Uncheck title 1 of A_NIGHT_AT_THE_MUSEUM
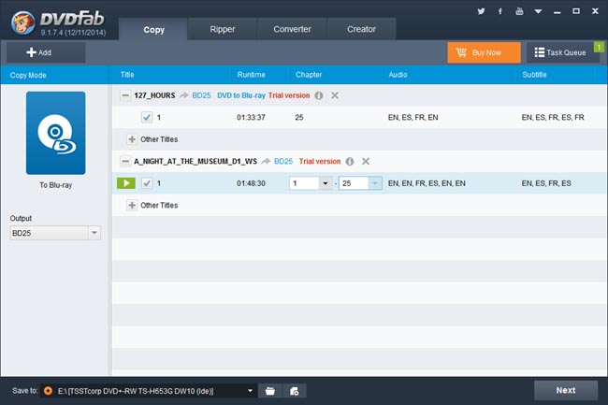This screenshot has width=608, height=405. point(147,183)
